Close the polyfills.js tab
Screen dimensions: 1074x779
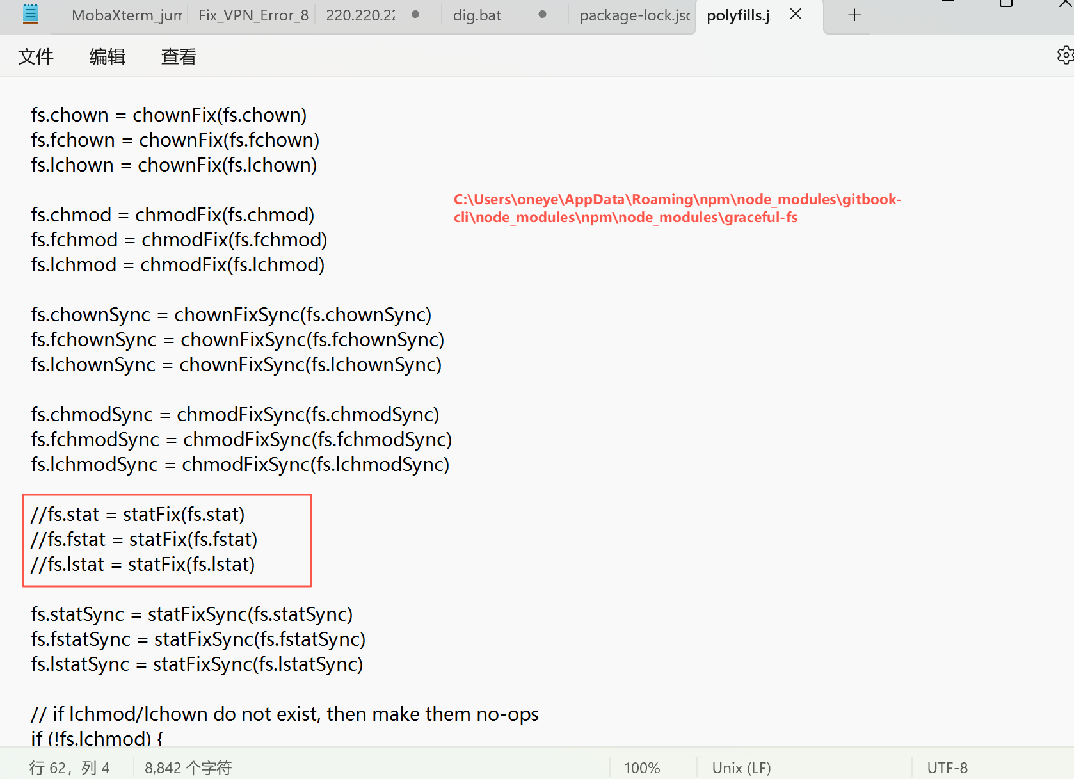[x=796, y=14]
